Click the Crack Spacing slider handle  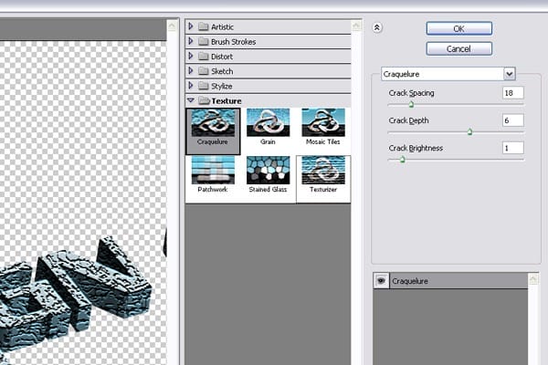click(411, 104)
